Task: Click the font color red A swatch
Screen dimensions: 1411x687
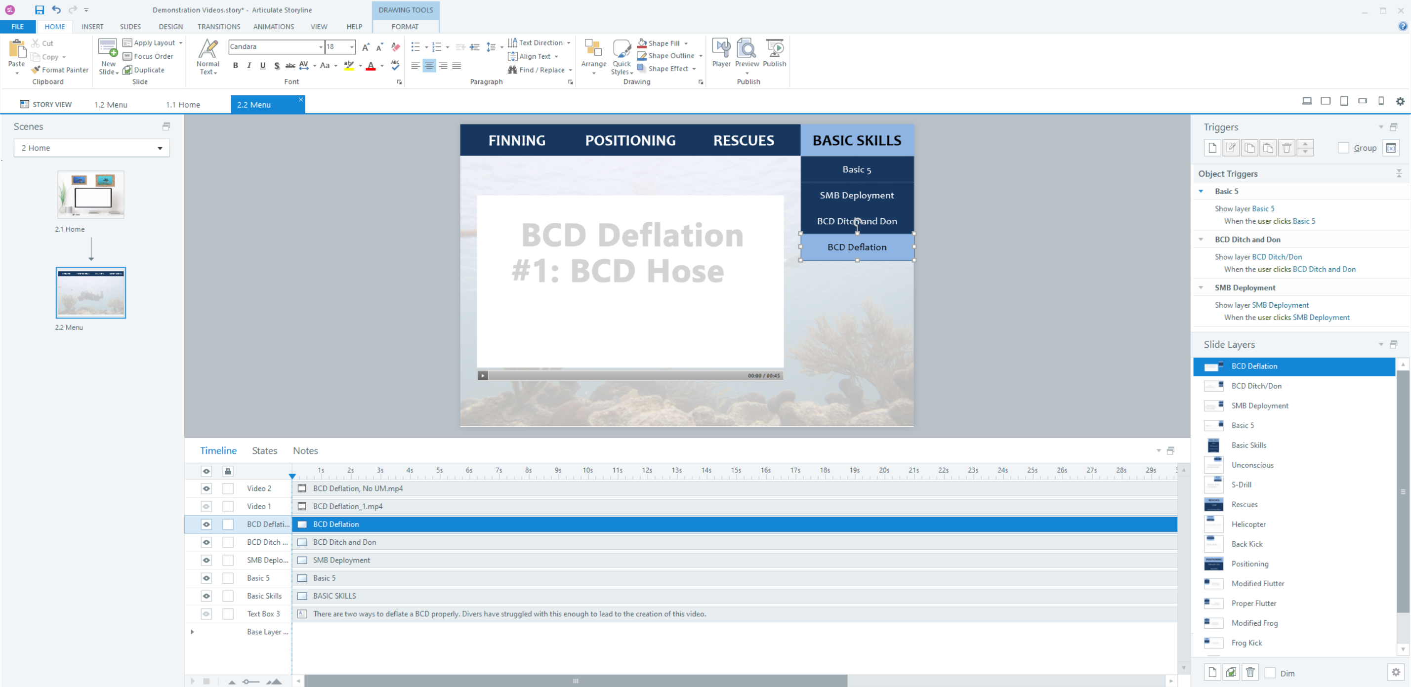Action: pyautogui.click(x=371, y=66)
